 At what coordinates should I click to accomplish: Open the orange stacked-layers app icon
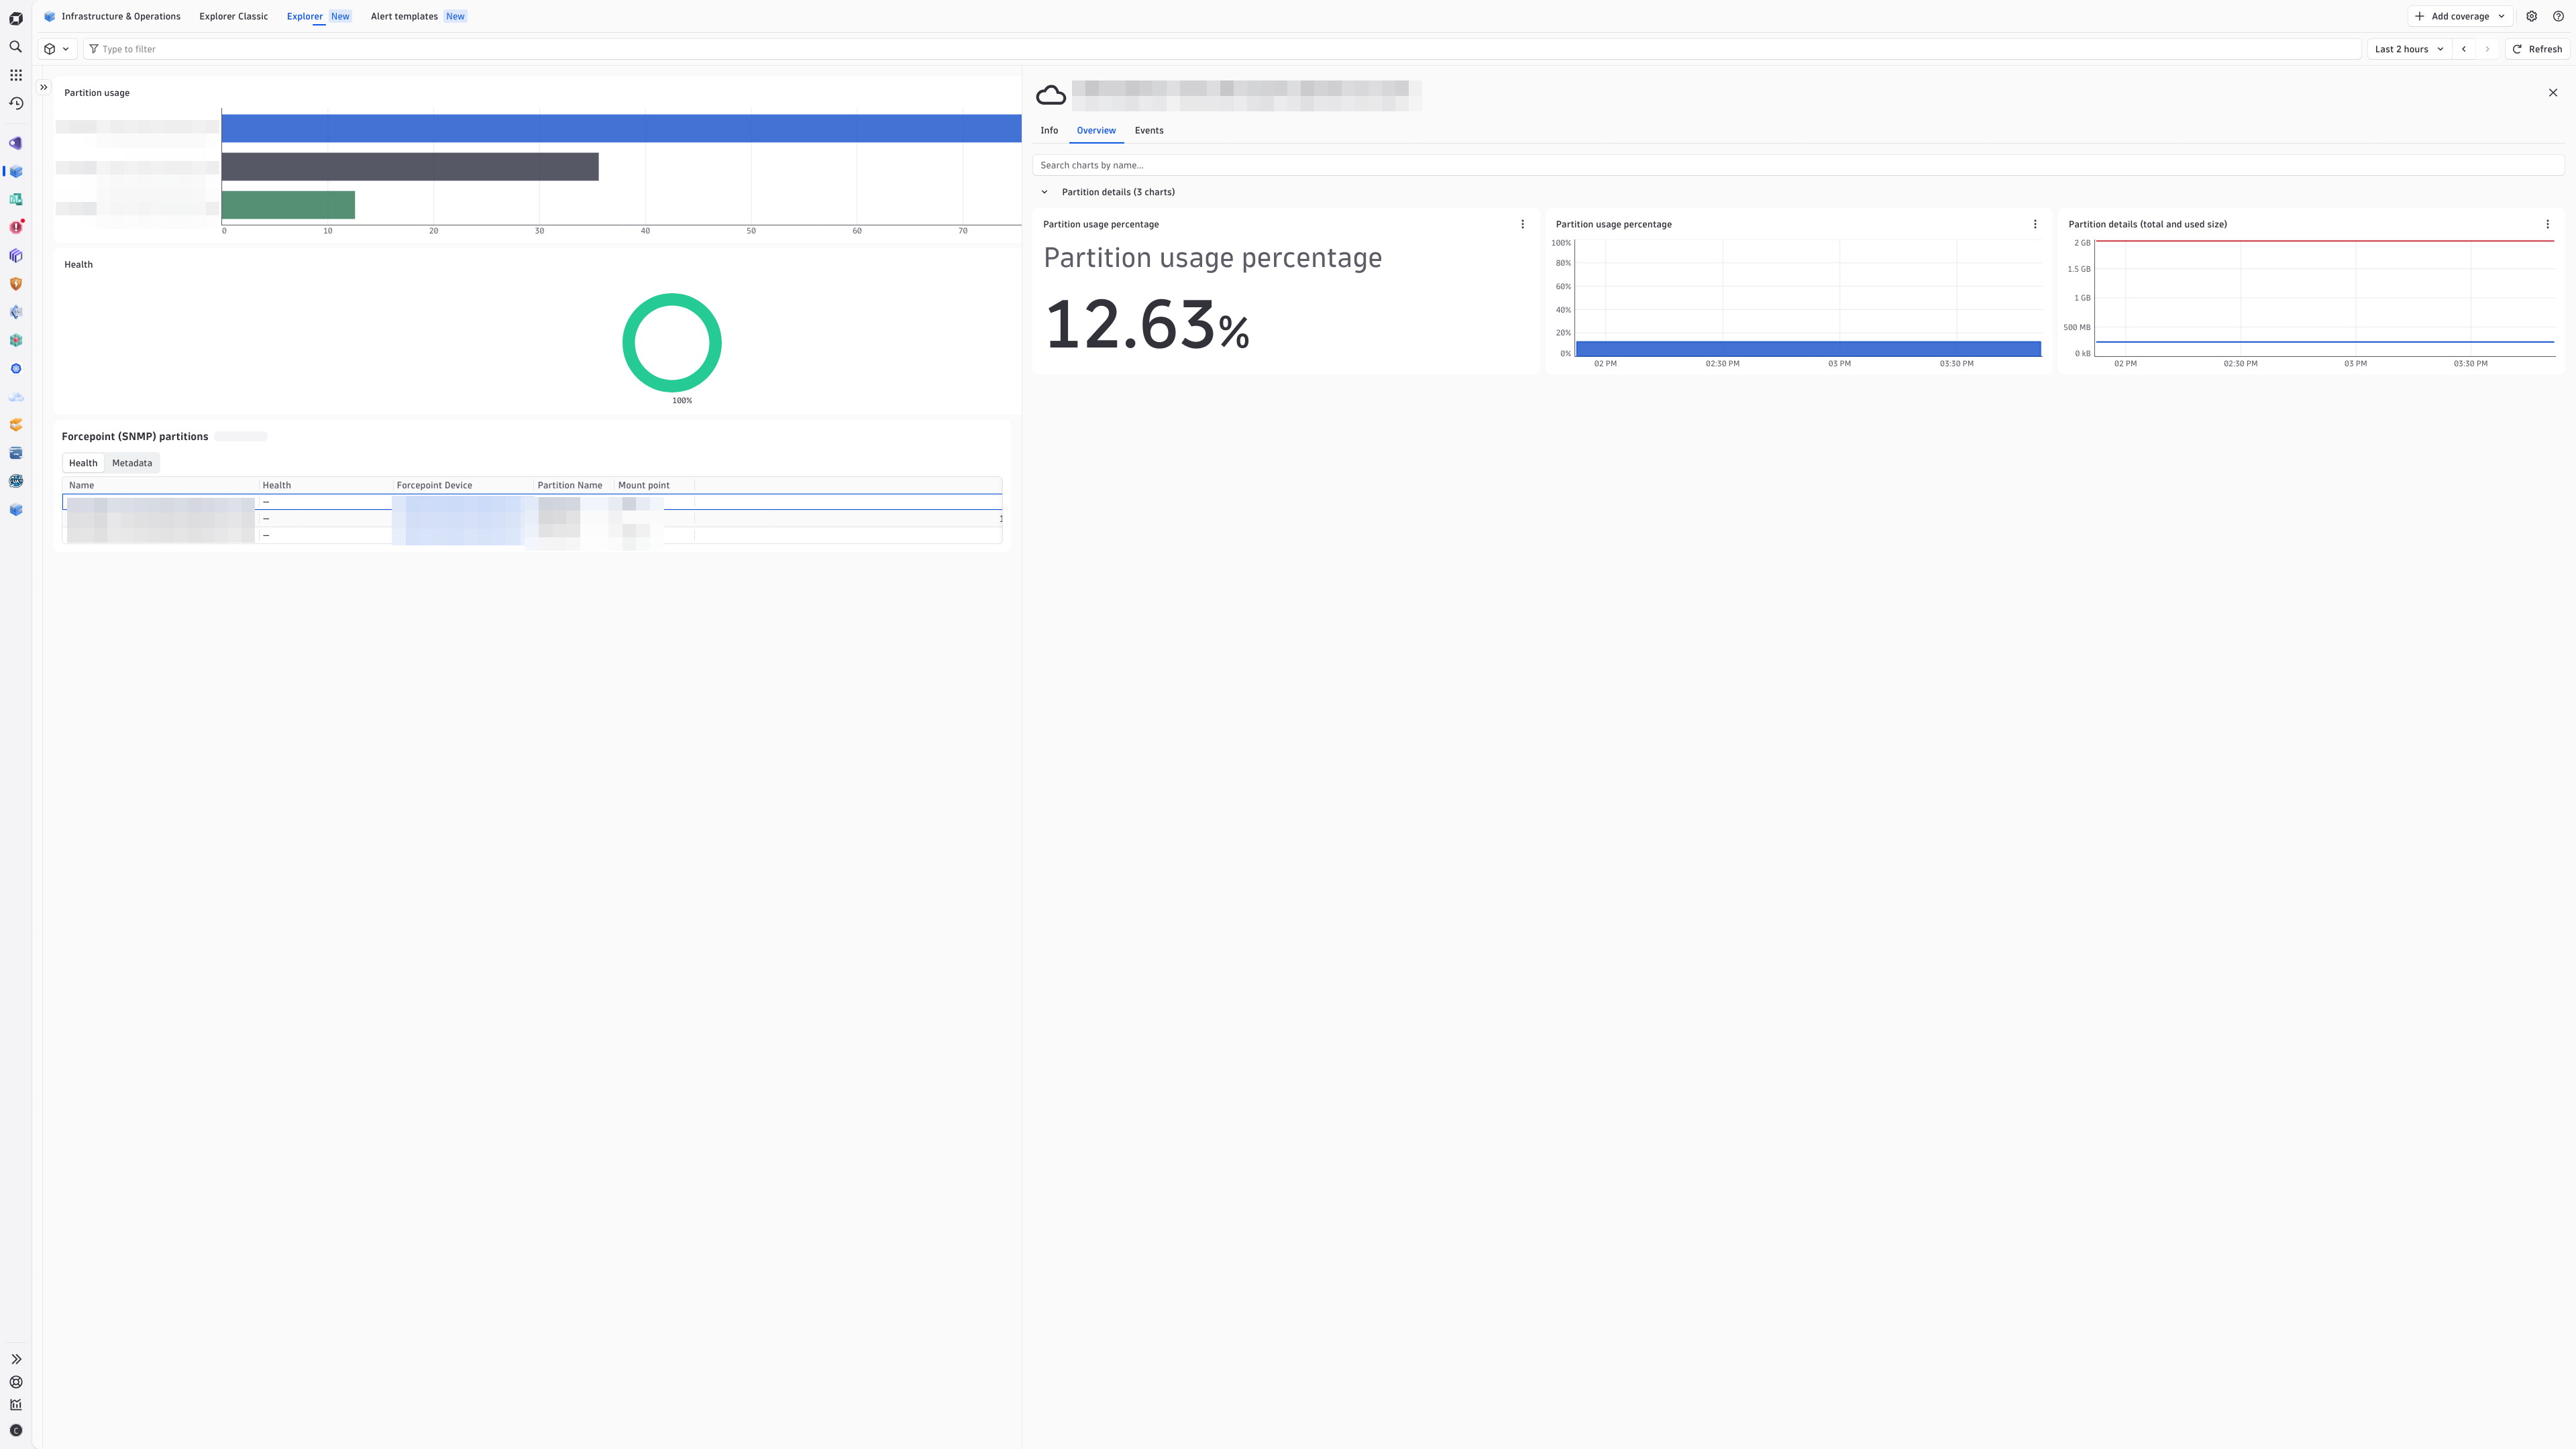pyautogui.click(x=16, y=425)
